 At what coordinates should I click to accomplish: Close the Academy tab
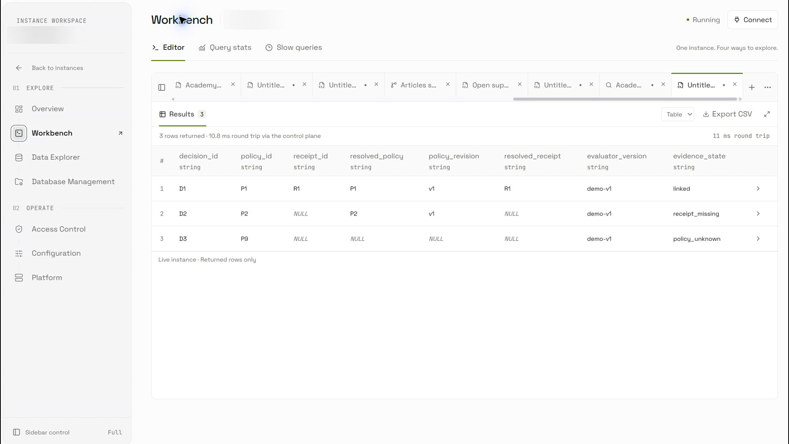(x=233, y=84)
